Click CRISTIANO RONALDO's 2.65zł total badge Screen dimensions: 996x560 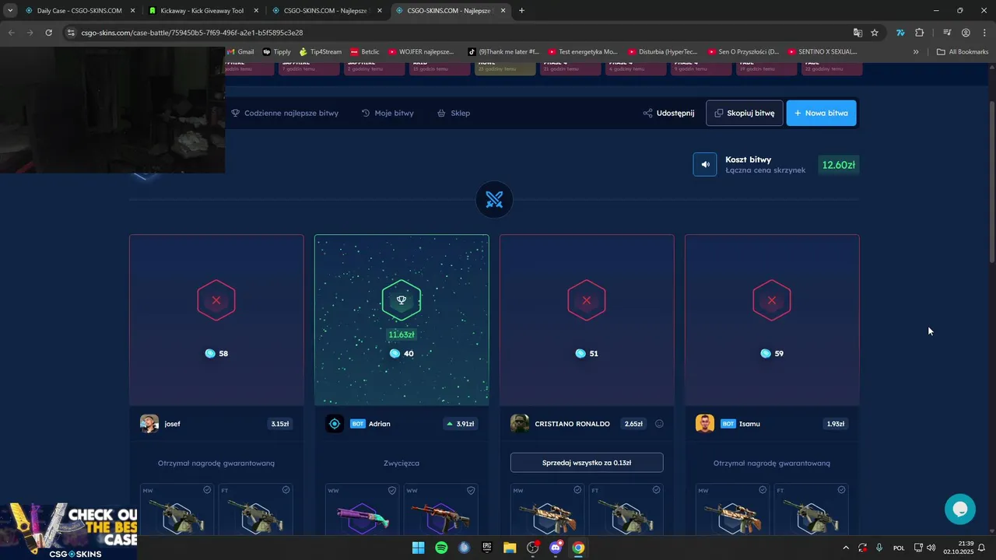(x=633, y=424)
